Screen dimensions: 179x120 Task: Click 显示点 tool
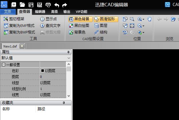click(x=48, y=19)
